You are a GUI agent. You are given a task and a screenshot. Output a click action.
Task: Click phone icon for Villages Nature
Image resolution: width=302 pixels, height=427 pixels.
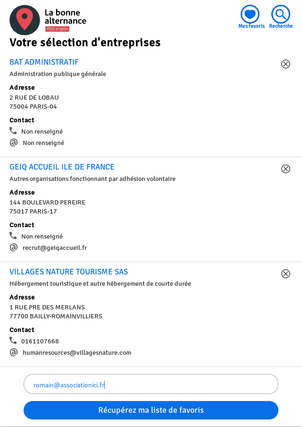(13, 341)
